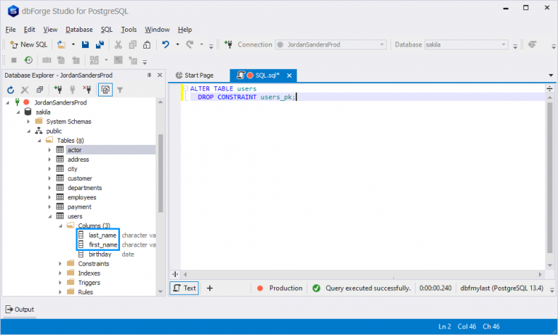Click the New Connection plug icon in explorer
This screenshot has width=558, height=335.
[x=57, y=89]
